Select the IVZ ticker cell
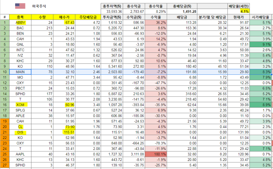 click(x=20, y=55)
